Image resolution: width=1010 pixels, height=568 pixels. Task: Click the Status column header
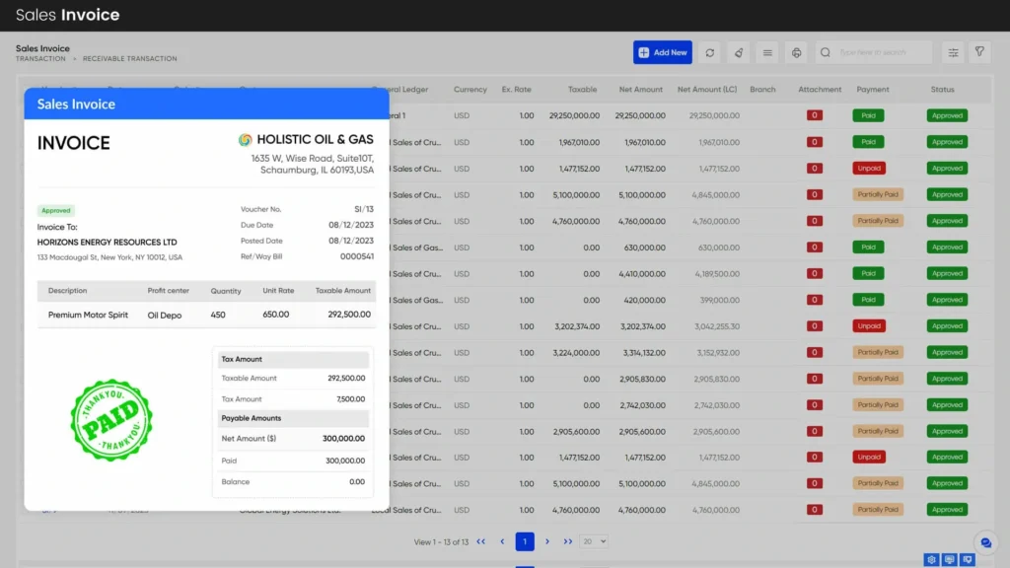tap(942, 90)
